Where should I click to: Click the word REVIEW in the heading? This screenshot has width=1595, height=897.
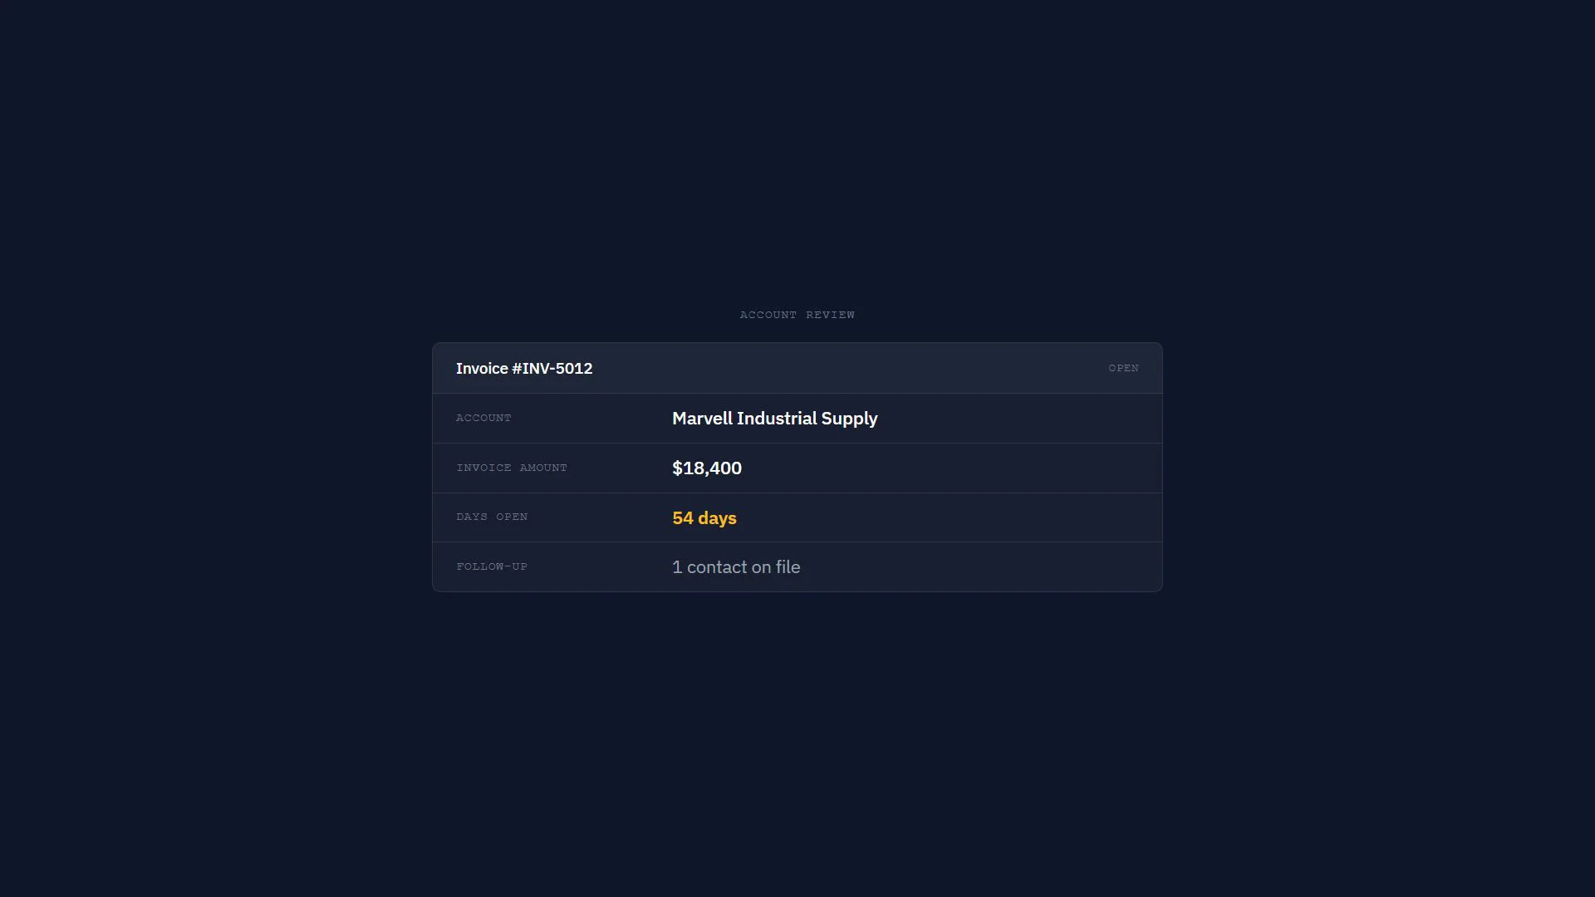pos(830,315)
